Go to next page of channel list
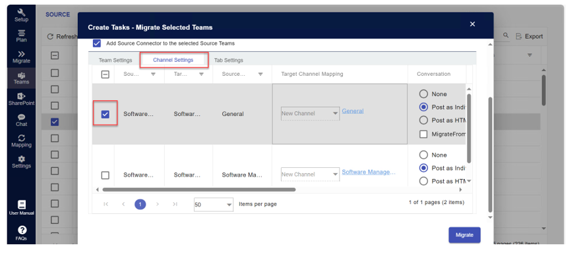Viewport: 579px width, 268px height. 158,204
